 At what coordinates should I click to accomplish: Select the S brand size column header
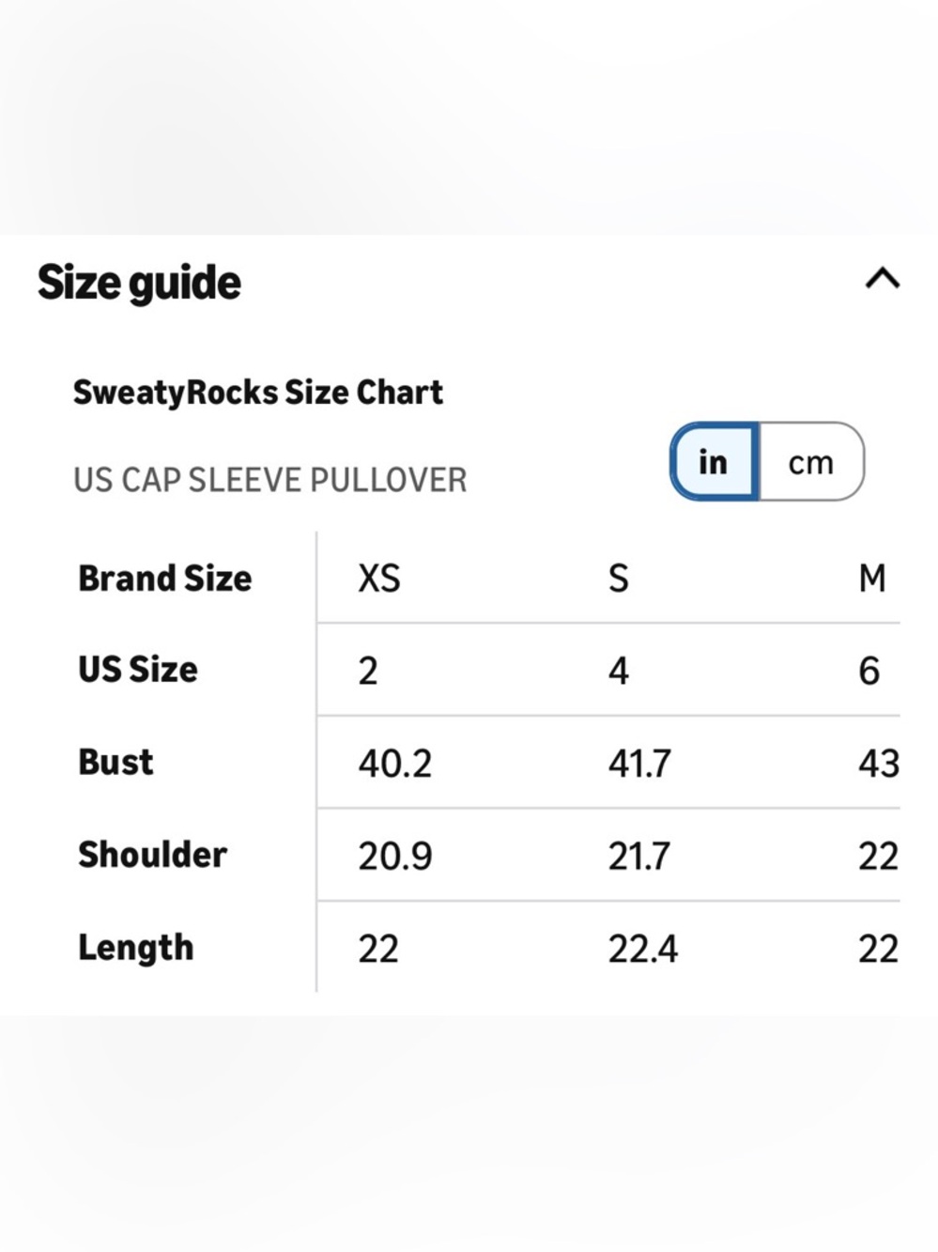click(618, 578)
